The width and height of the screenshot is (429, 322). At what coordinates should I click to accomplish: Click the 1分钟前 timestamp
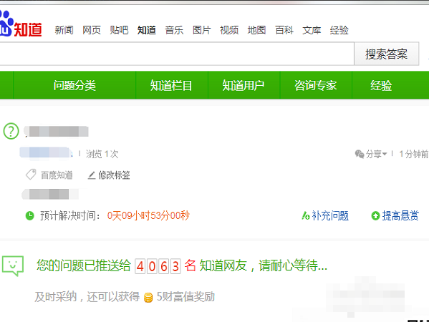point(414,154)
